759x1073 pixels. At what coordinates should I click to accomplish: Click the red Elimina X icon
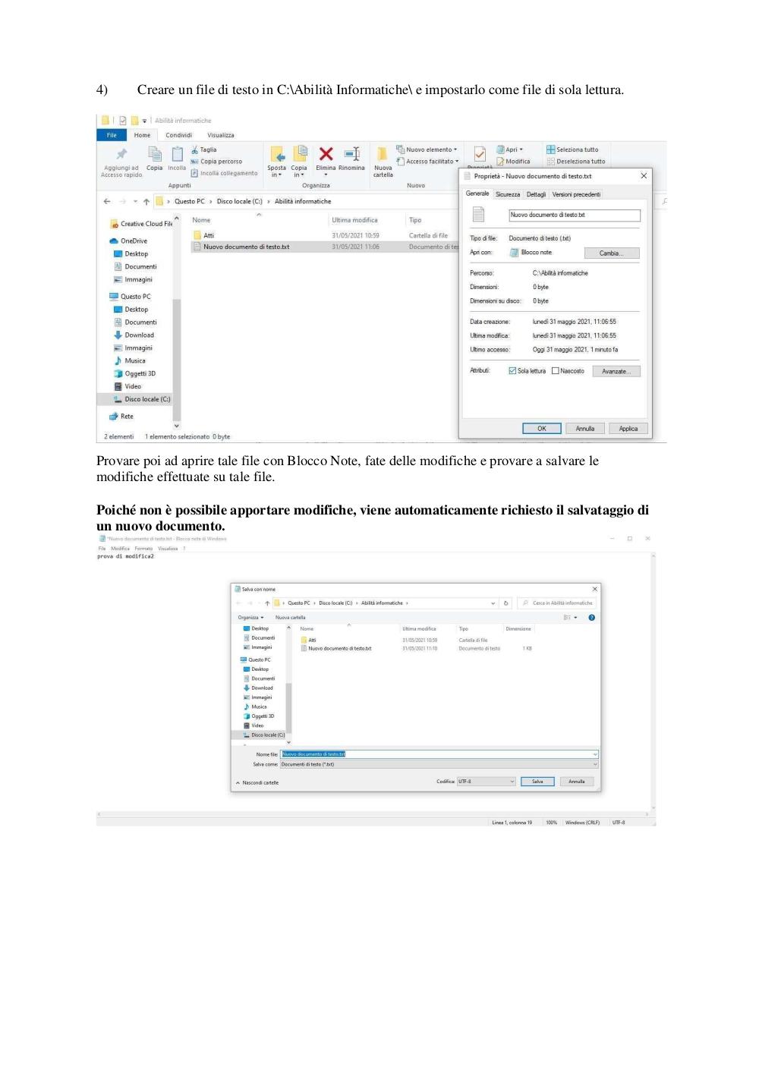point(326,154)
